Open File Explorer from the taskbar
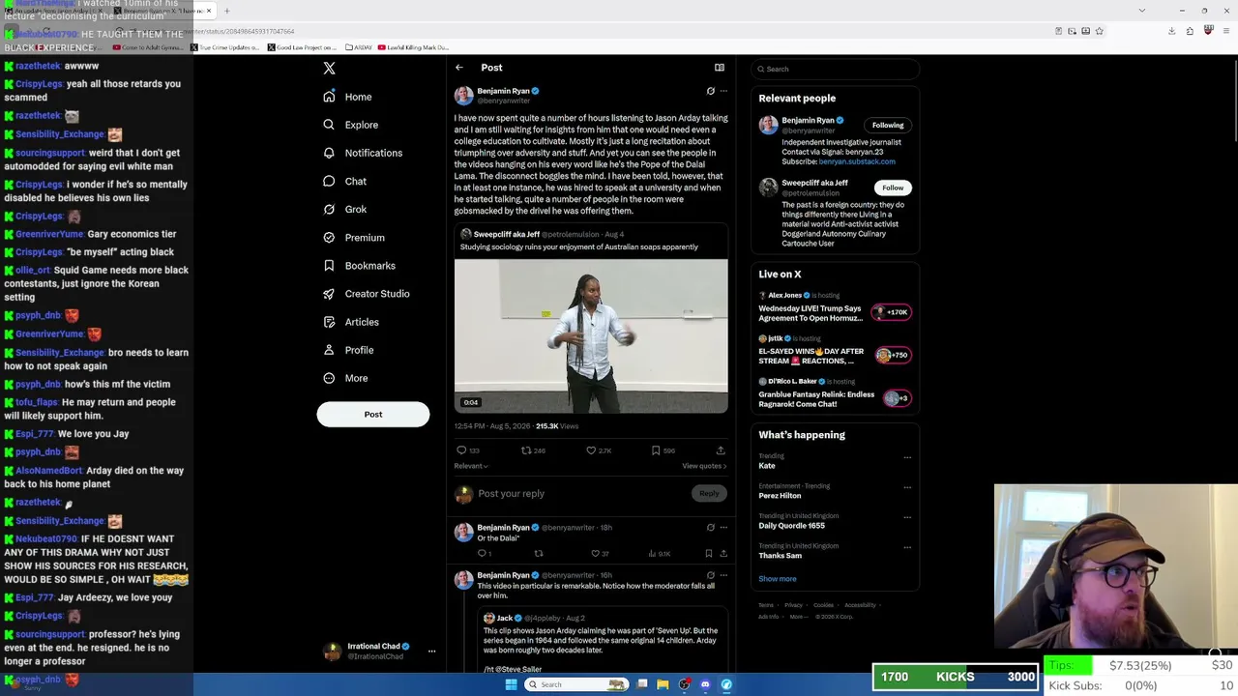The height and width of the screenshot is (696, 1238). pyautogui.click(x=663, y=684)
